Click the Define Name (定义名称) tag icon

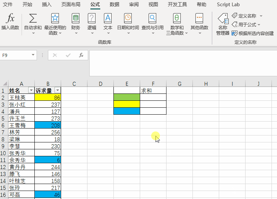(235, 15)
